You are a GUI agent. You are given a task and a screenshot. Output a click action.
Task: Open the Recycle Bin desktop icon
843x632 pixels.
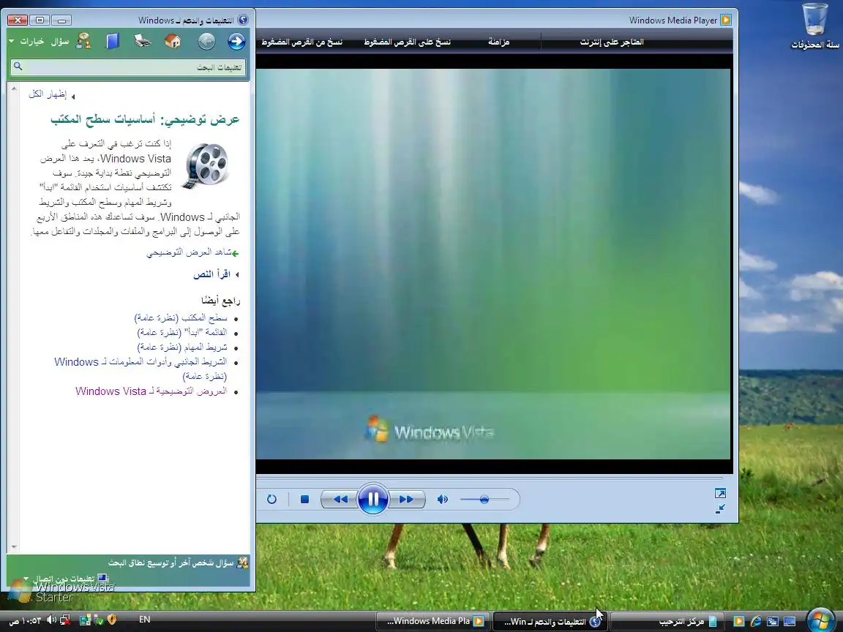[x=815, y=26]
